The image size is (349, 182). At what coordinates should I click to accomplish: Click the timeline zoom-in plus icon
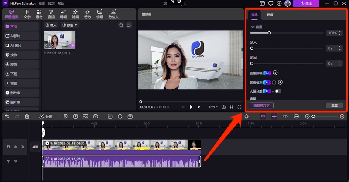342,117
